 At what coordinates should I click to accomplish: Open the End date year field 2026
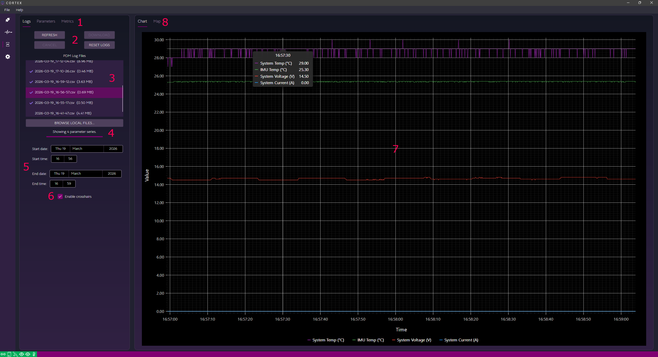[112, 174]
